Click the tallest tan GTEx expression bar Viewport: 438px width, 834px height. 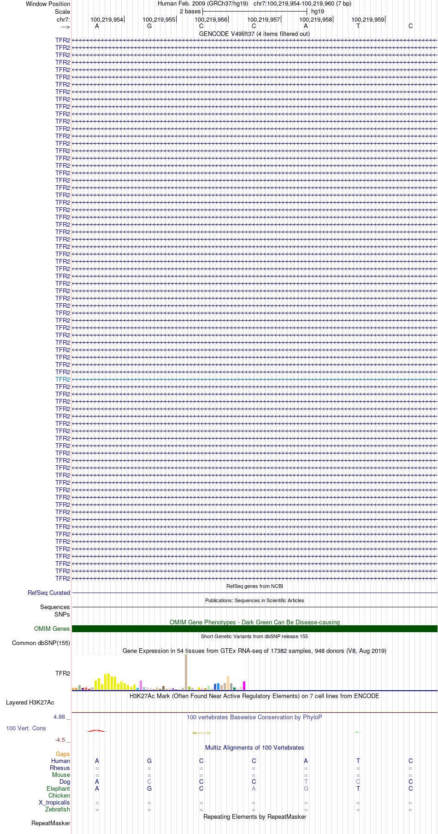186,672
